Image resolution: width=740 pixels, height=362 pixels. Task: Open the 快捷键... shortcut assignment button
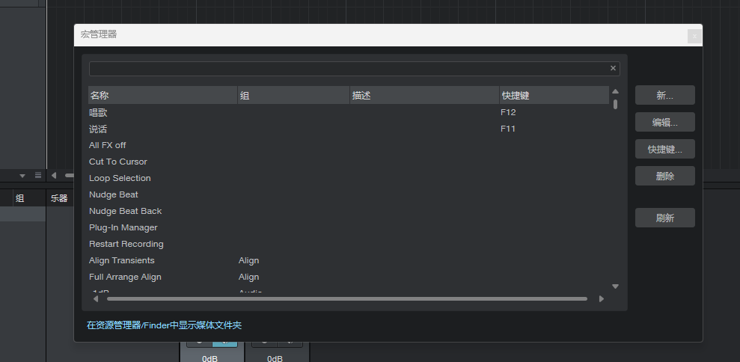(x=664, y=149)
